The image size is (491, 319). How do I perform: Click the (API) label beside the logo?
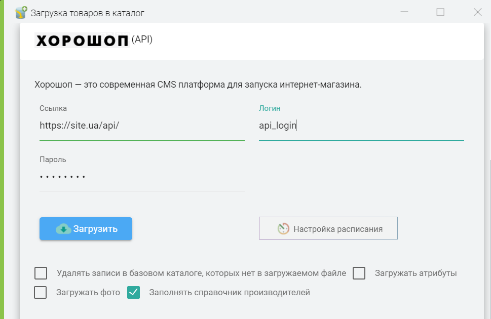pyautogui.click(x=142, y=39)
